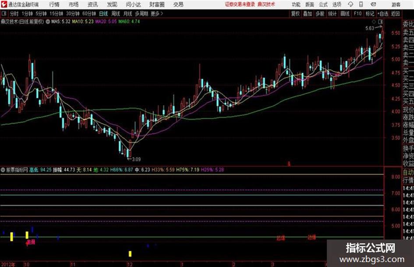Open the 市场 menu
414x267 pixels.
coord(74,4)
